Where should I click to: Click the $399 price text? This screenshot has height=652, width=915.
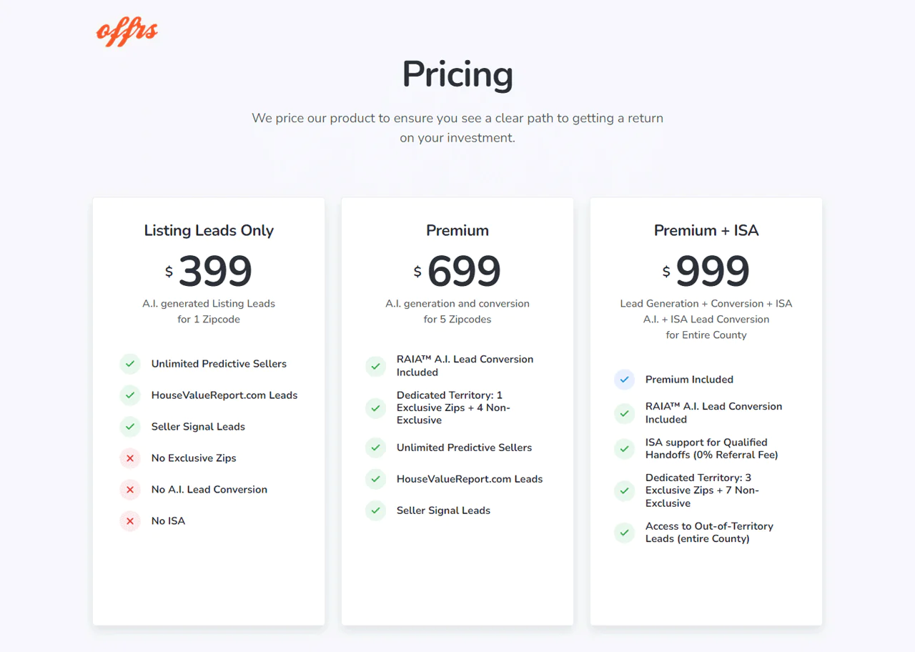click(209, 271)
